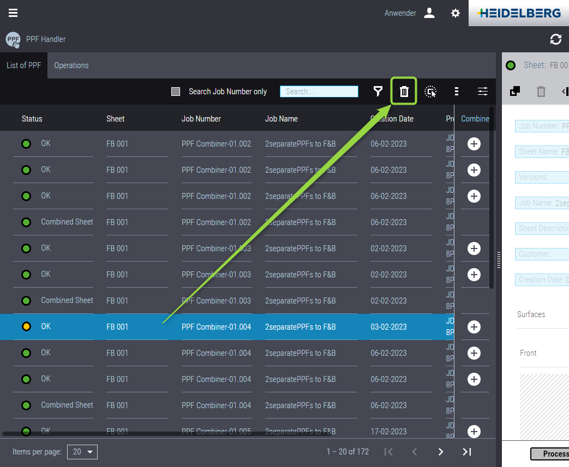This screenshot has height=467, width=569.
Task: Select the List of PPF tab
Action: pos(23,65)
